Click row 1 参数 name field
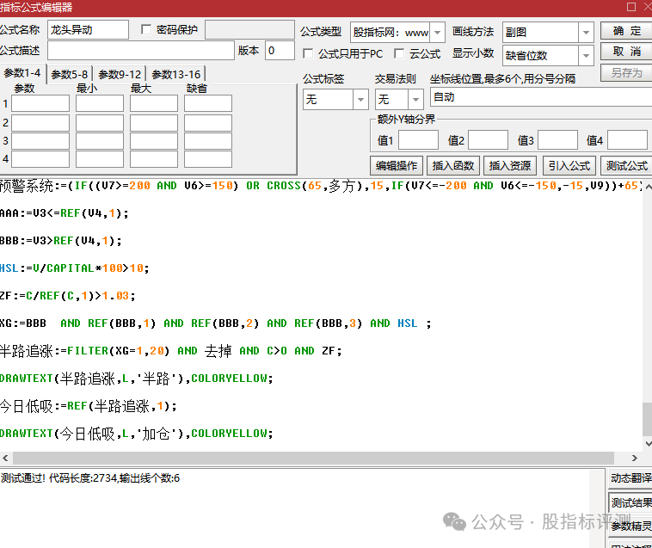The width and height of the screenshot is (652, 548). coord(40,103)
